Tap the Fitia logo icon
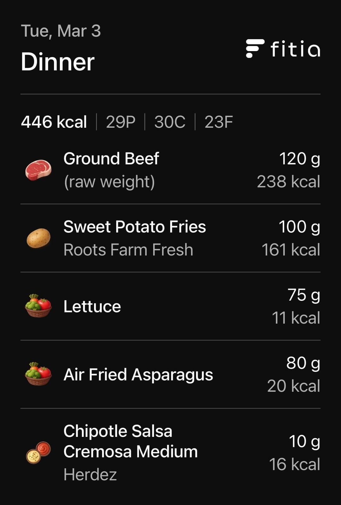 click(255, 49)
